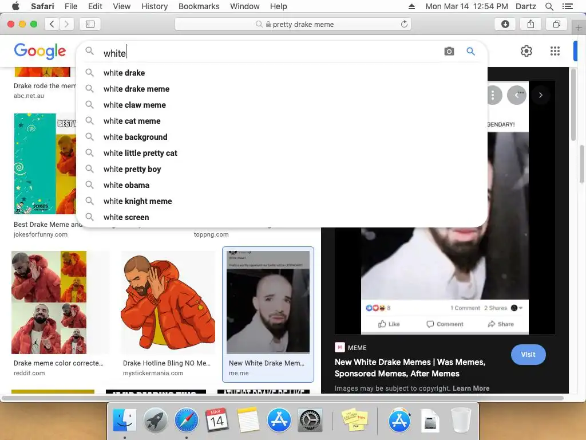Open the three-dot more options in preview
Image resolution: width=586 pixels, height=440 pixels.
(x=493, y=95)
